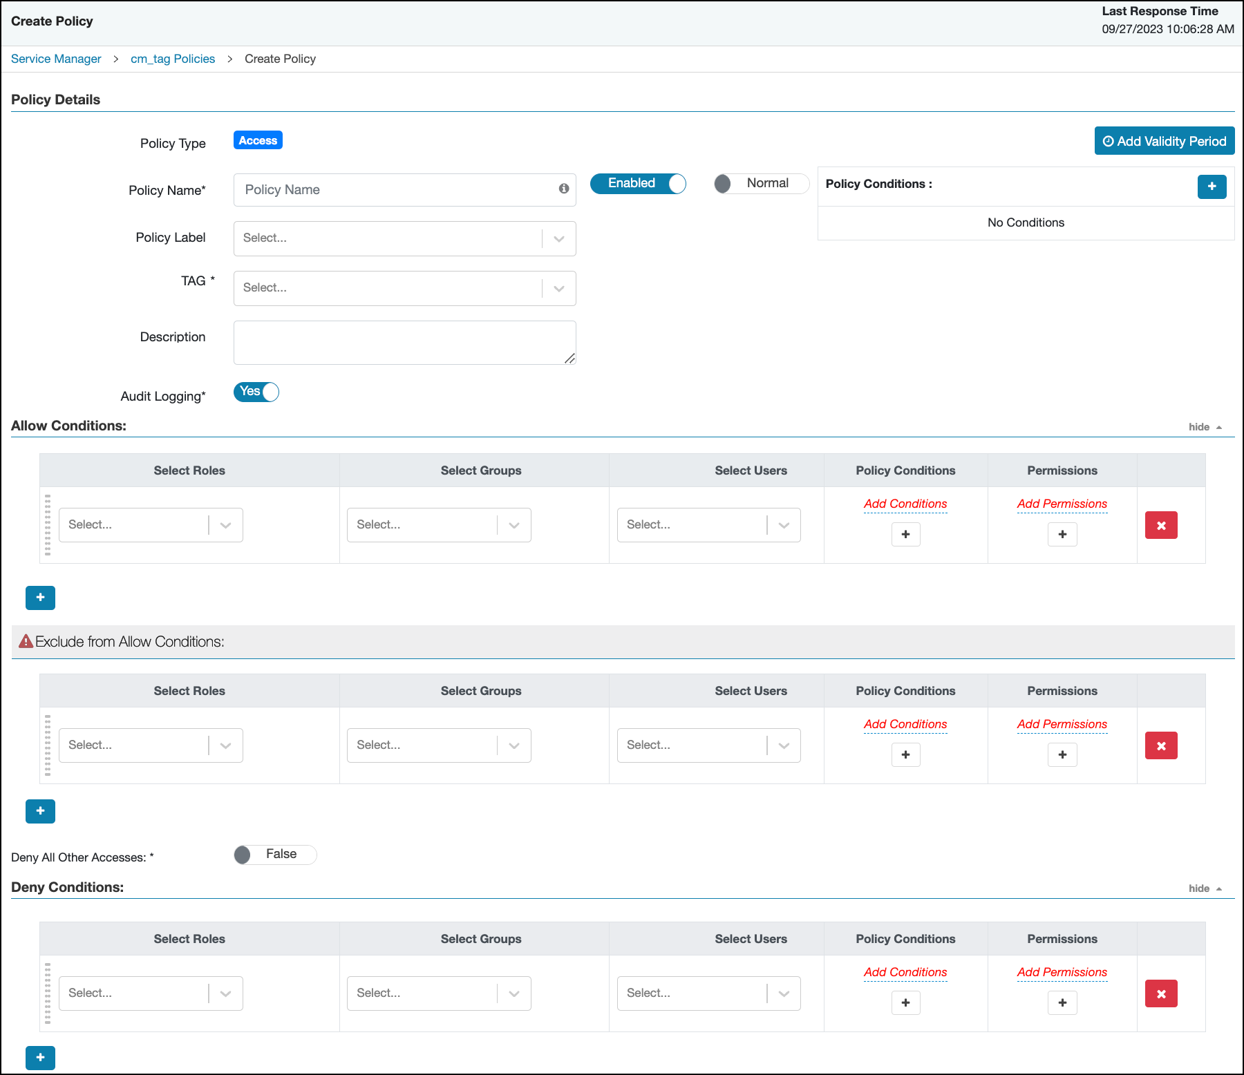
Task: Turn off Audit Logging Yes toggle
Action: pyautogui.click(x=256, y=392)
